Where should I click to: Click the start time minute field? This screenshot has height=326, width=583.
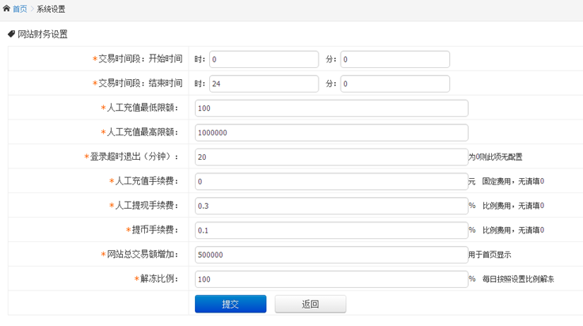[x=394, y=59]
